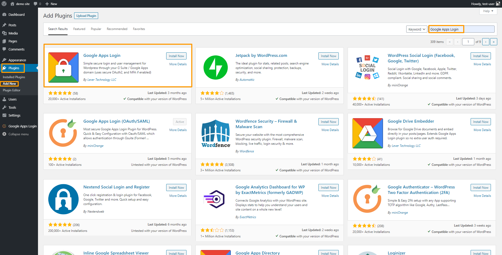Switch to the Favorites tab
This screenshot has width=502, height=255.
coord(139,29)
